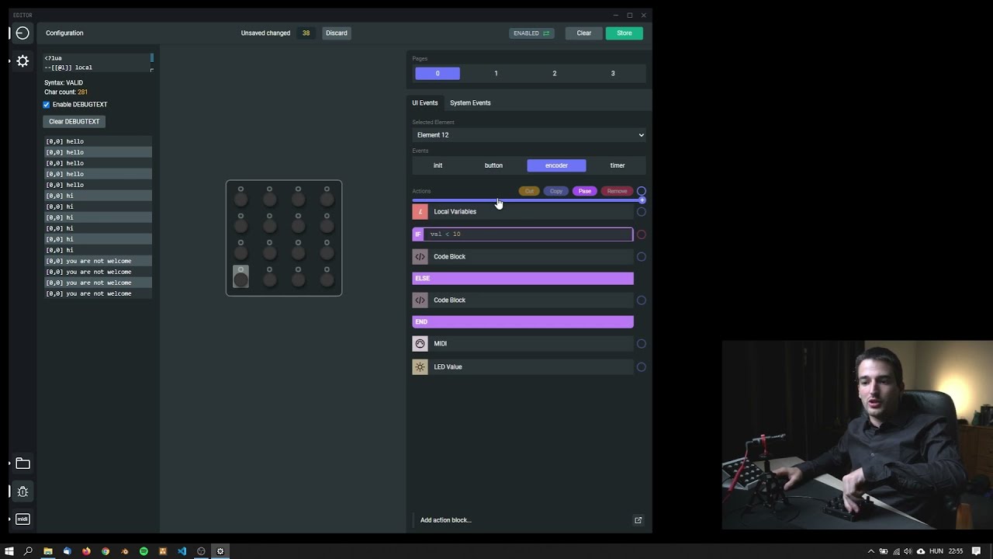Open Chrome from the taskbar

point(106,551)
